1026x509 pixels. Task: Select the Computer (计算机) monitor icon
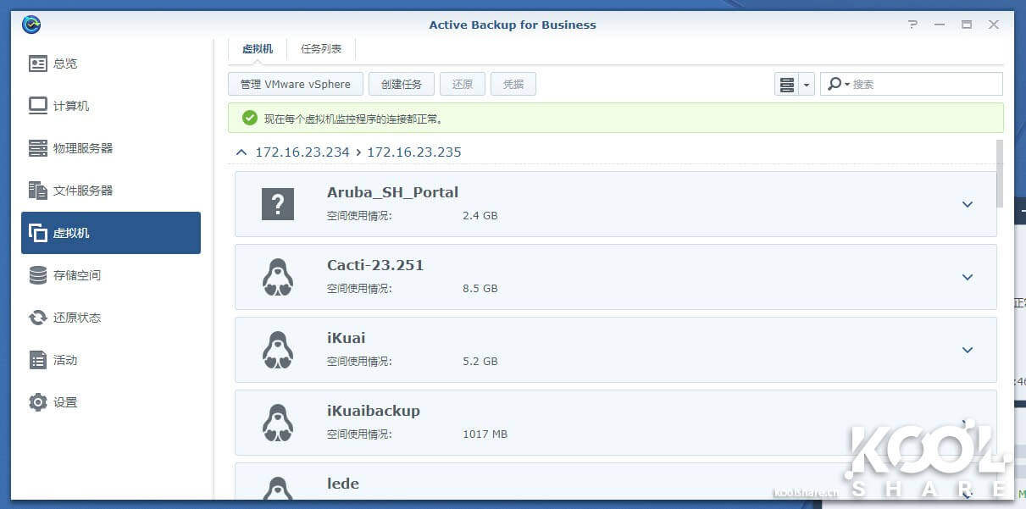pos(38,106)
